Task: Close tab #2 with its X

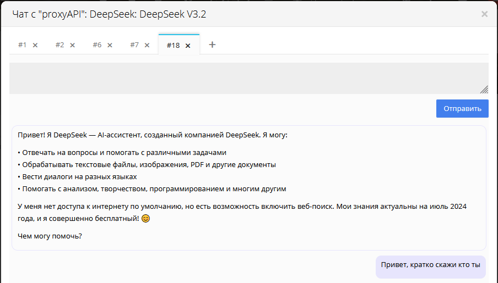Action: pos(72,45)
